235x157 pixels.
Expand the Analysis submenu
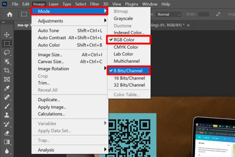click(70, 150)
